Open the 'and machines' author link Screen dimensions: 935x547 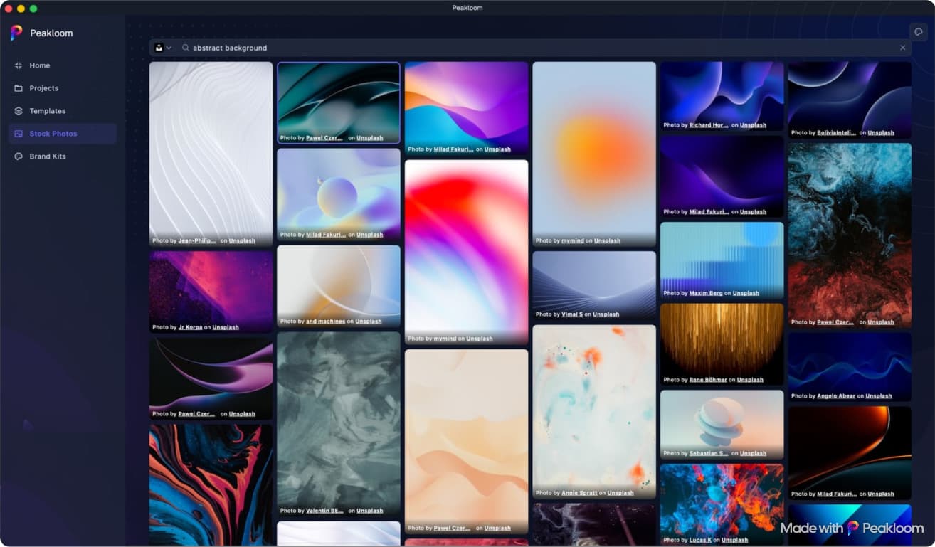pos(325,322)
